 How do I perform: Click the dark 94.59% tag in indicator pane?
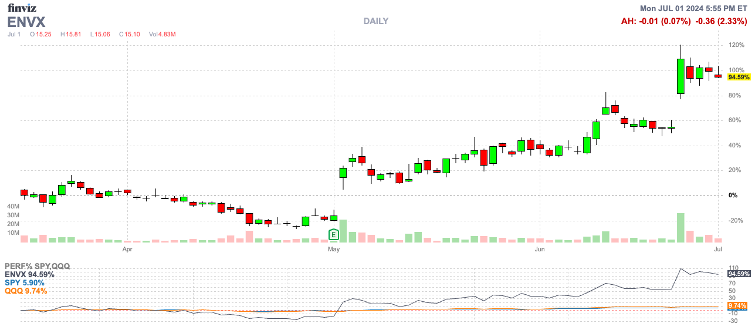pyautogui.click(x=739, y=274)
